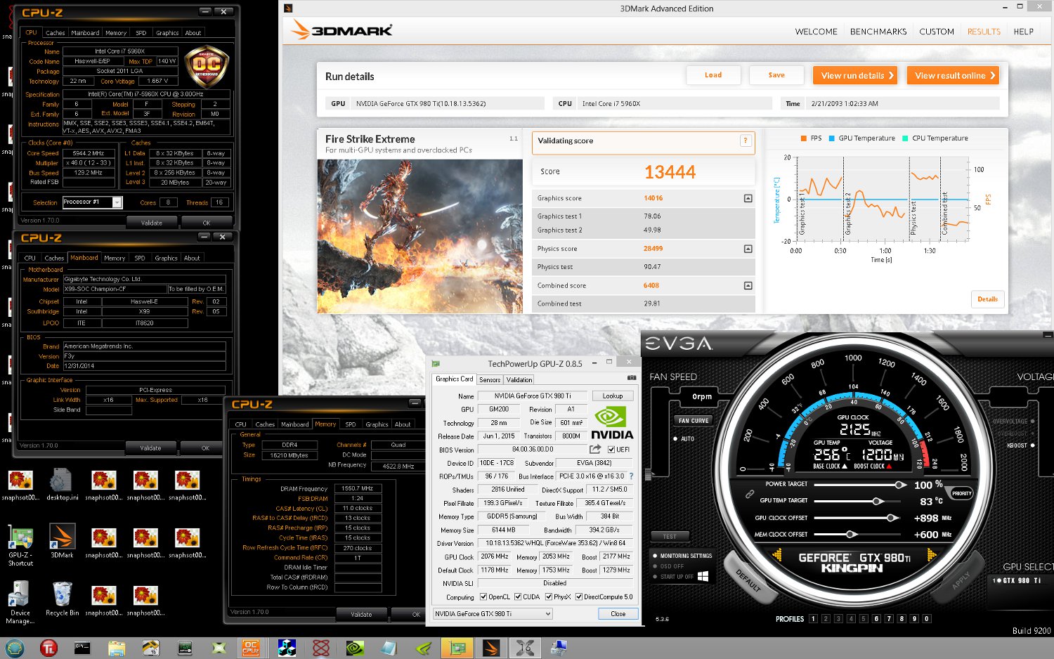
Task: Open the CUSTOM tab in 3DMark
Action: 937,32
